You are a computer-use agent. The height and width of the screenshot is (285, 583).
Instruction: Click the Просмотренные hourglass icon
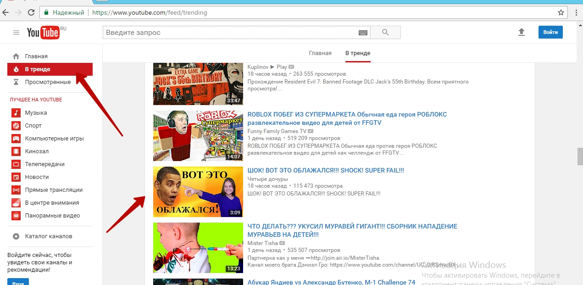coord(16,82)
